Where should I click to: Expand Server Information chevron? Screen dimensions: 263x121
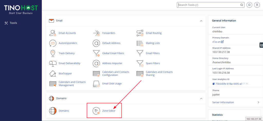point(258,102)
